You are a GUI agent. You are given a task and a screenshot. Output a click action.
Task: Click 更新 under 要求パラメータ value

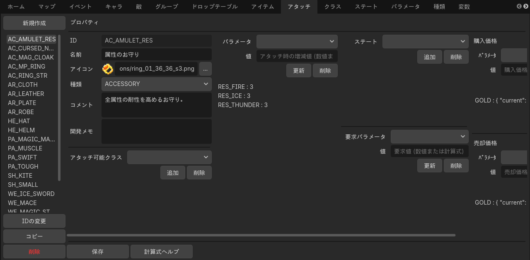pyautogui.click(x=430, y=166)
